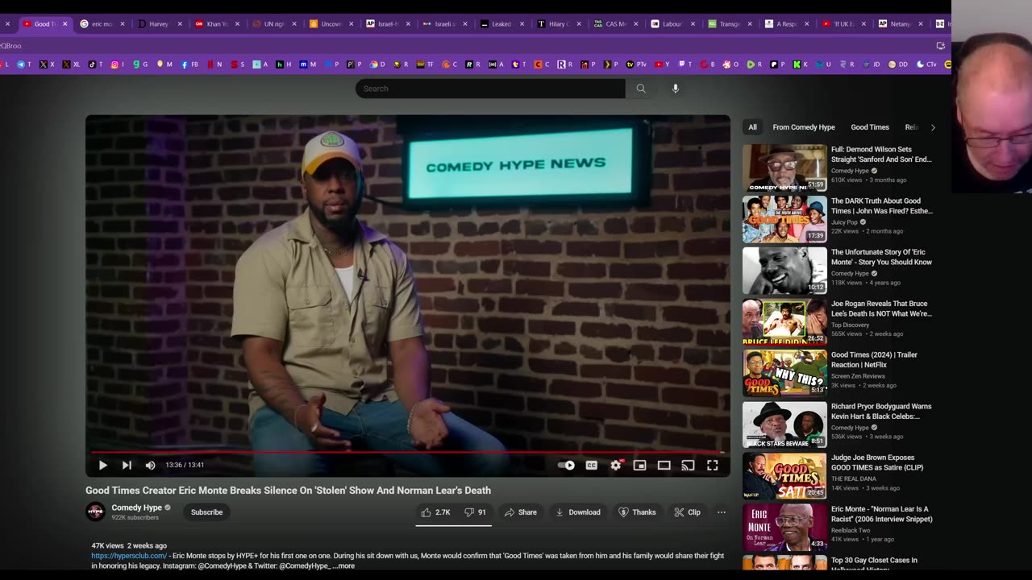The image size is (1032, 580).
Task: Cast video to TV icon
Action: pos(688,465)
